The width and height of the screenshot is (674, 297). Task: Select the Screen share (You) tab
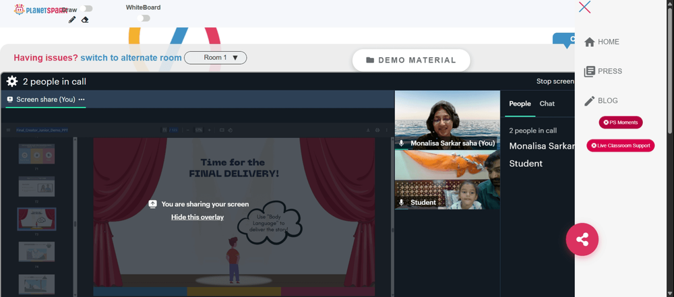pos(46,99)
